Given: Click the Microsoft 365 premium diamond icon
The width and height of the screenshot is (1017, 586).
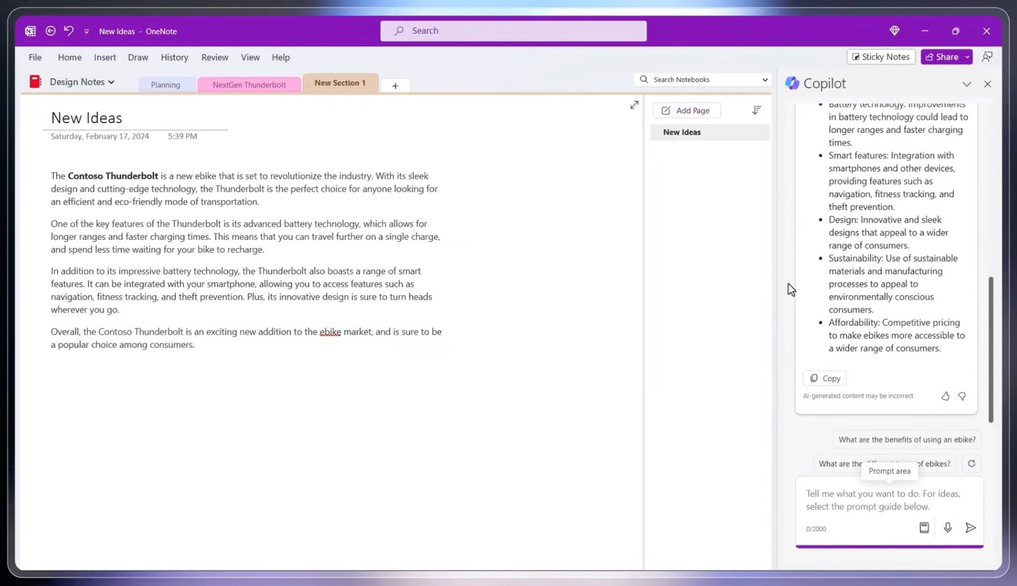Looking at the screenshot, I should (x=894, y=31).
